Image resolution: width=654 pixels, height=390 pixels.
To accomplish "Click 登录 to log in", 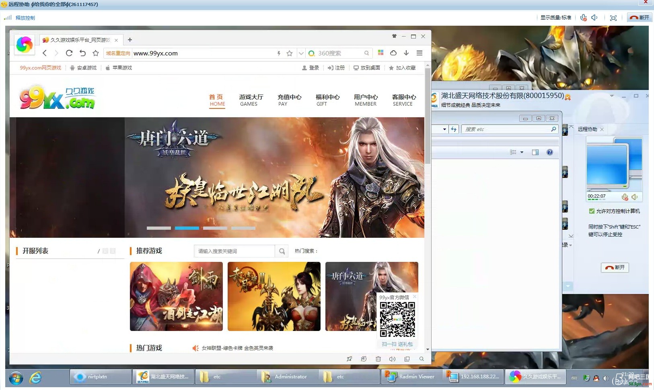I will coord(311,68).
